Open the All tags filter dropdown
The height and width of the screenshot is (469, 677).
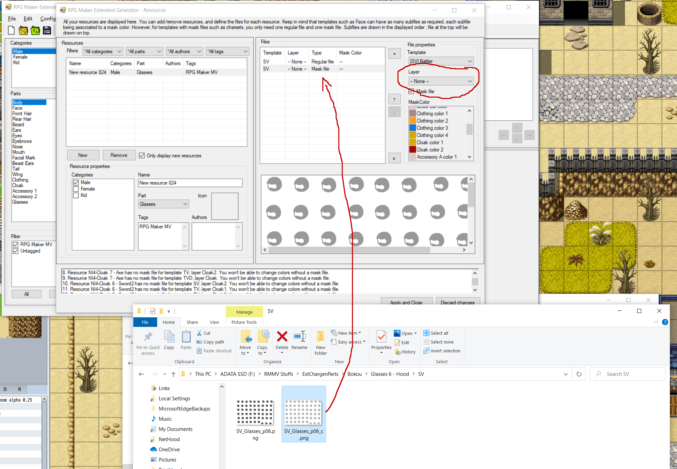(x=228, y=51)
